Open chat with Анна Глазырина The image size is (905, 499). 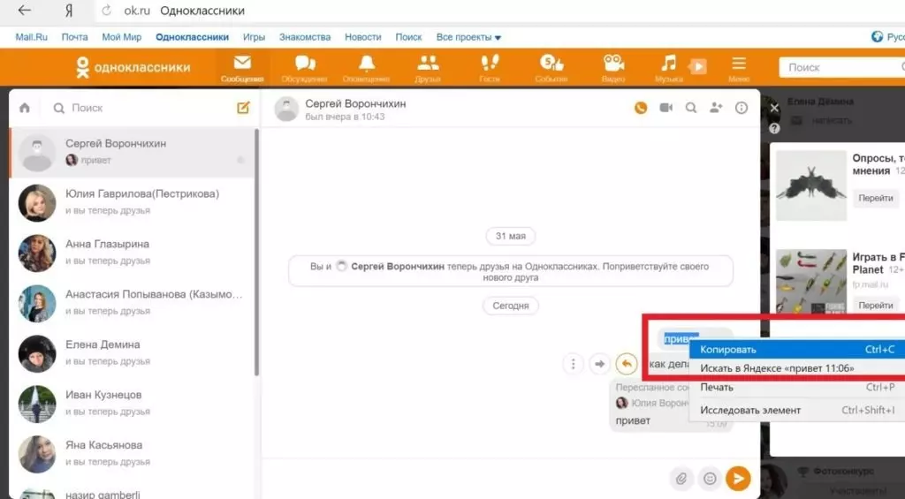point(132,252)
